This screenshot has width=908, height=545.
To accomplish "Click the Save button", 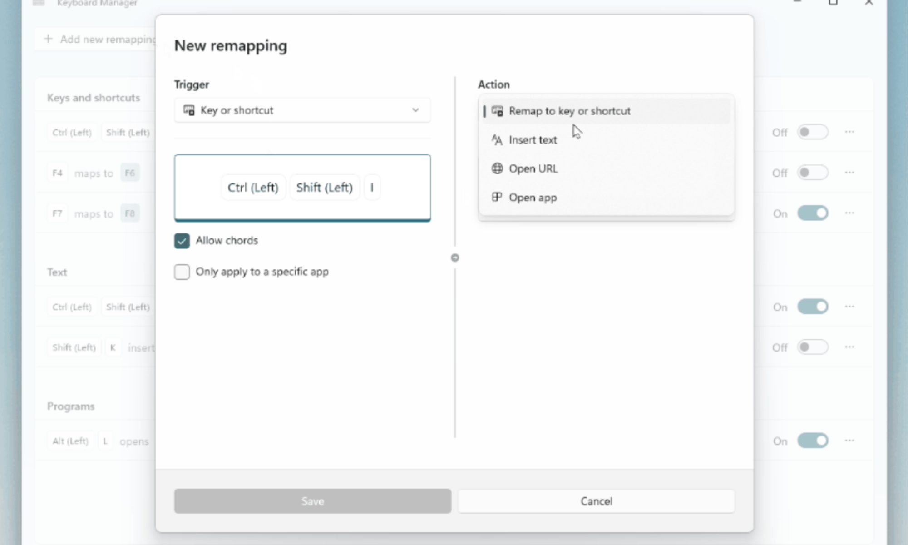I will tap(312, 501).
